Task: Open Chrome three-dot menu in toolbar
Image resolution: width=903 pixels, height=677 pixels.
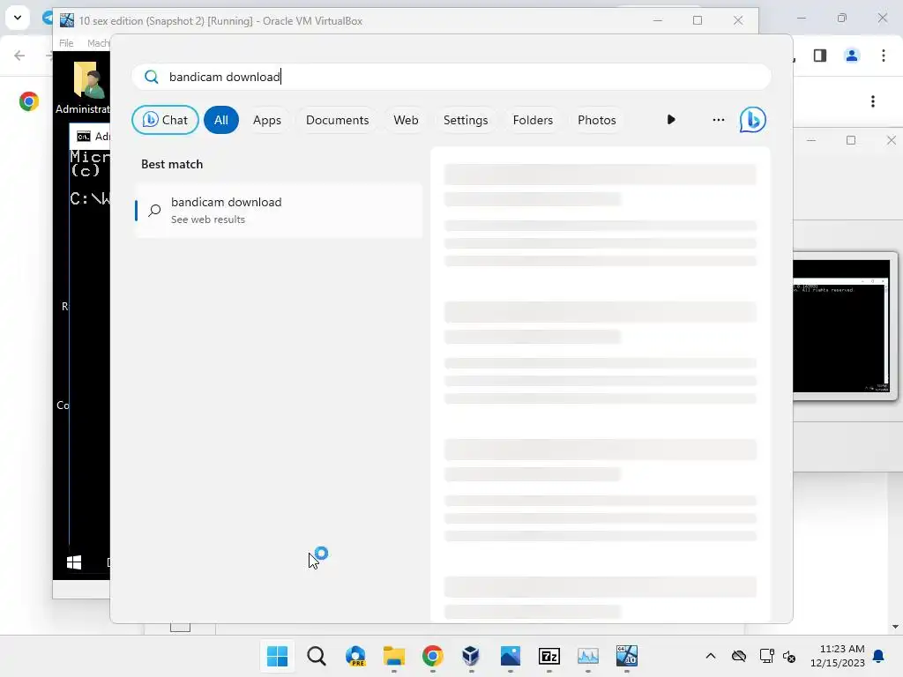Action: point(884,56)
